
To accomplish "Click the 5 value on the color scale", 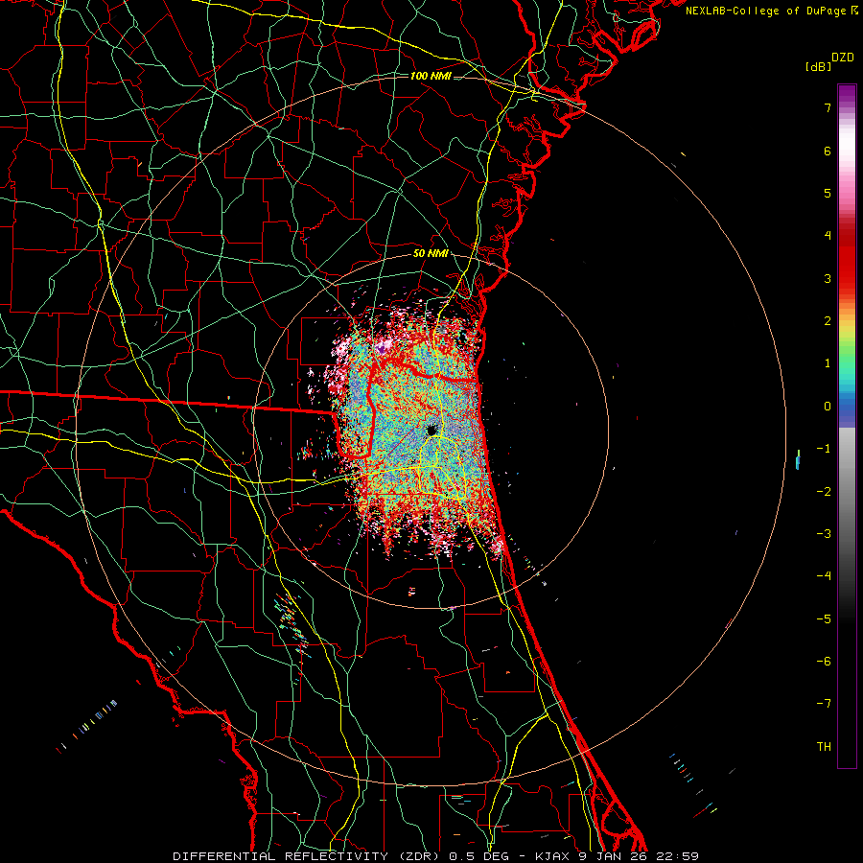I will click(828, 193).
